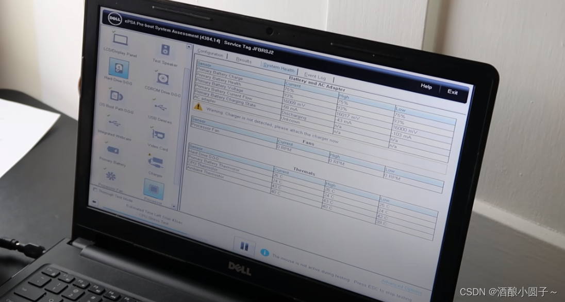
Task: Select the Video Card test icon
Action: click(x=158, y=135)
